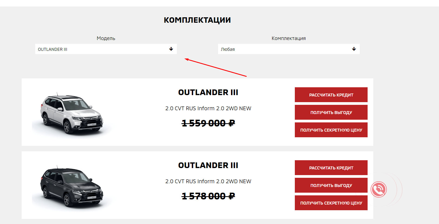
Task: Click Рассчитать кредит for the black Outlander
Action: click(331, 168)
